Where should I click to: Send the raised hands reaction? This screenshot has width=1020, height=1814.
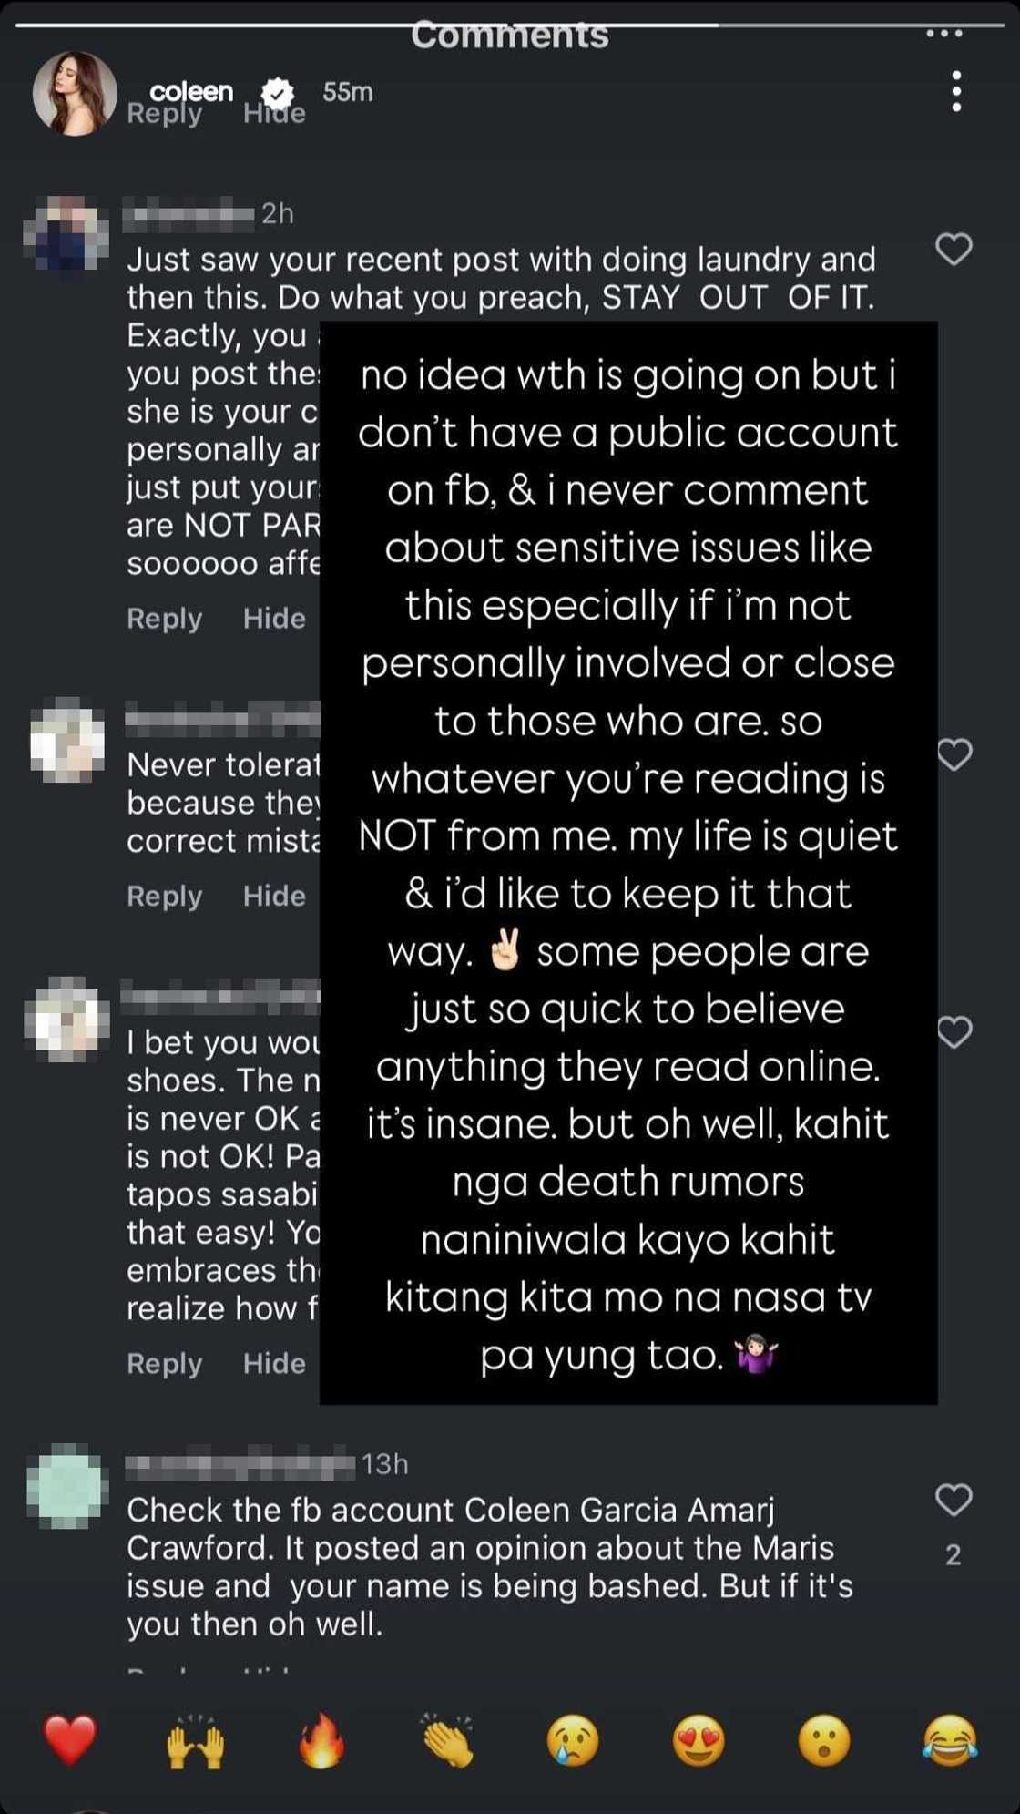[x=196, y=1739]
